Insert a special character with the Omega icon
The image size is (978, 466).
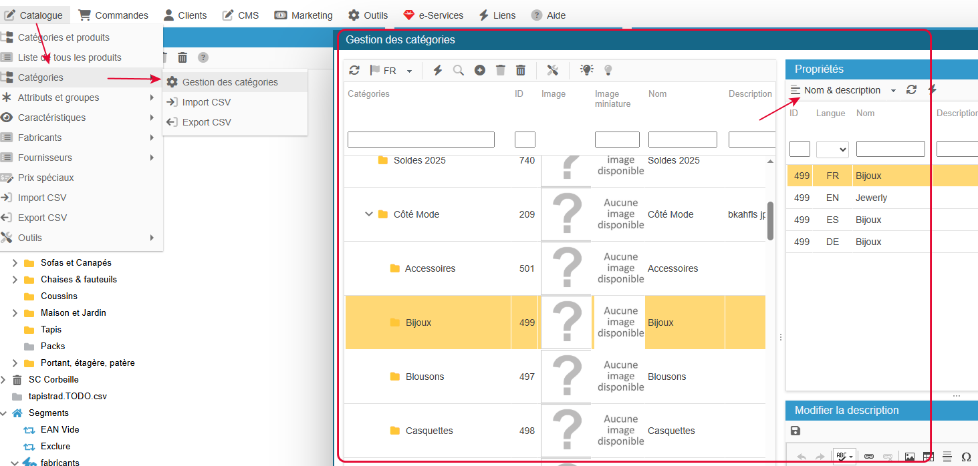pos(966,457)
